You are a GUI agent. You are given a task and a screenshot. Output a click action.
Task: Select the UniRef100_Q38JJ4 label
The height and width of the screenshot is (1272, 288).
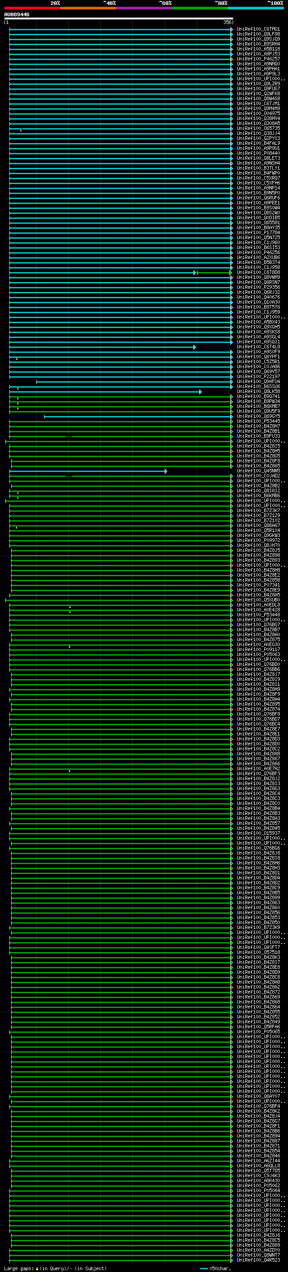[x=258, y=133]
